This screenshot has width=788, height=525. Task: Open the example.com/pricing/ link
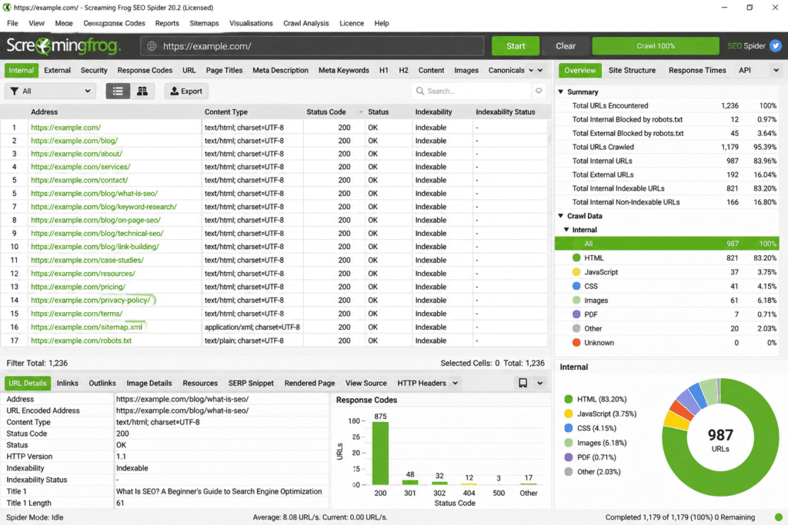78,287
